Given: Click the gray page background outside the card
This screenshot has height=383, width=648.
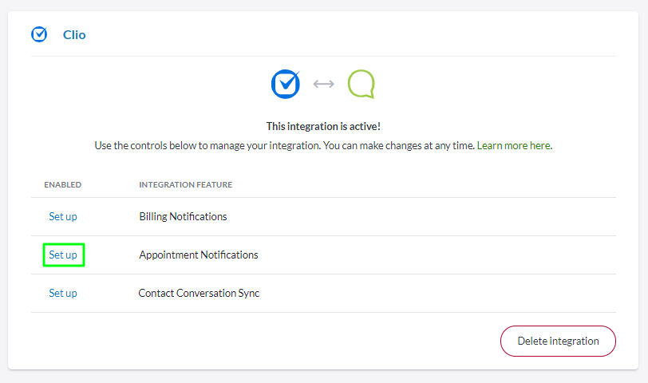Looking at the screenshot, I should [x=323, y=377].
